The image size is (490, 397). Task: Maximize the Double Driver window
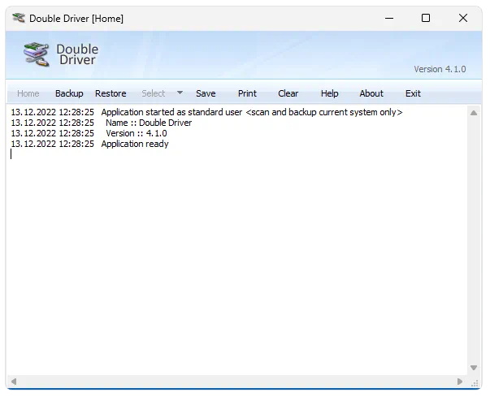(x=426, y=18)
